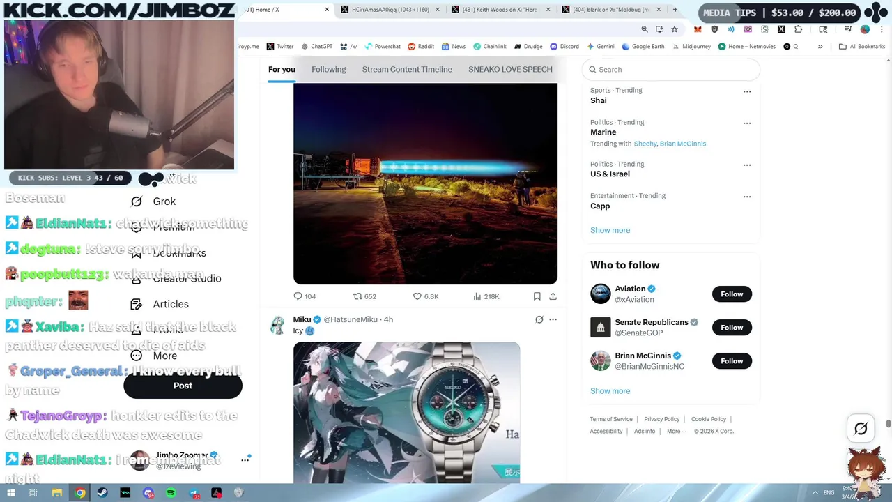This screenshot has width=892, height=502.
Task: Follow Brian McGinnis
Action: point(732,361)
